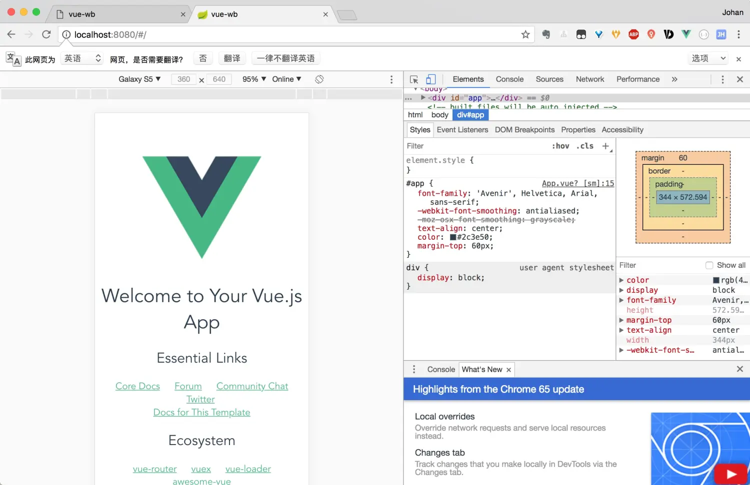Open the Galaxy S5 device dropdown
The width and height of the screenshot is (750, 485).
pos(139,79)
